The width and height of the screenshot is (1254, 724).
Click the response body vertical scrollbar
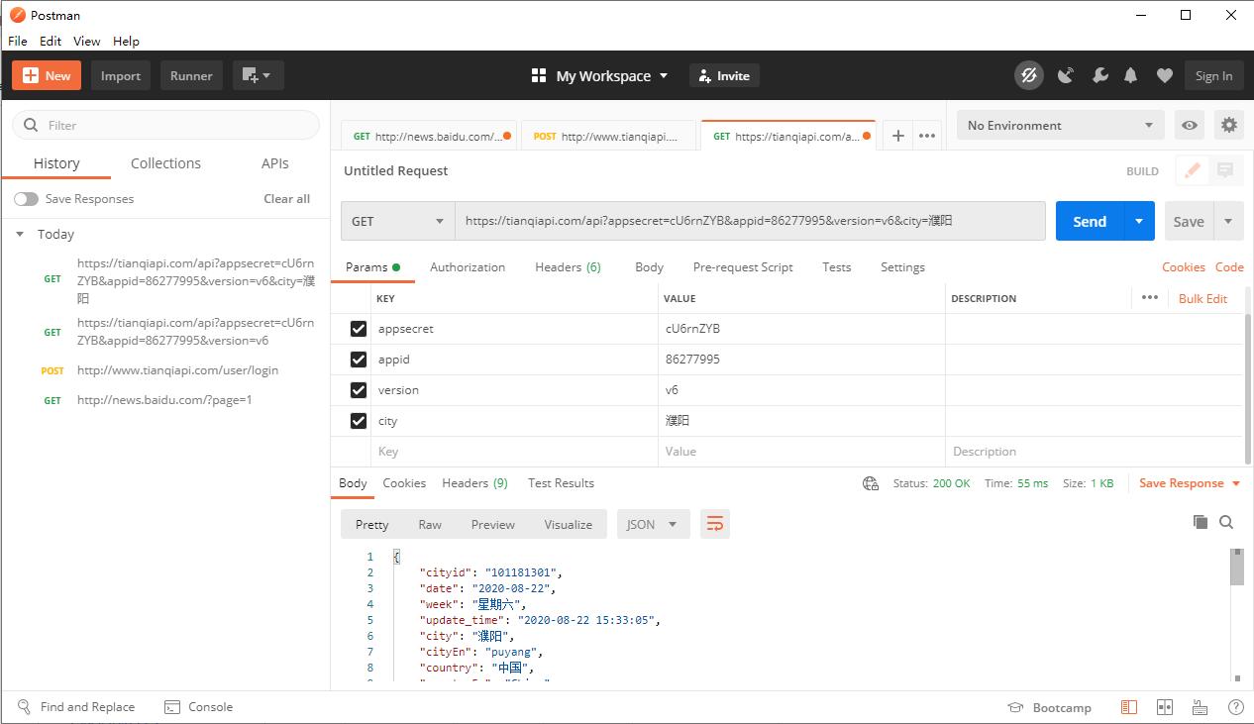click(1237, 568)
